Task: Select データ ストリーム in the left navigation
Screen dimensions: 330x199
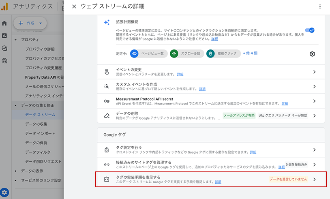Action: point(40,115)
